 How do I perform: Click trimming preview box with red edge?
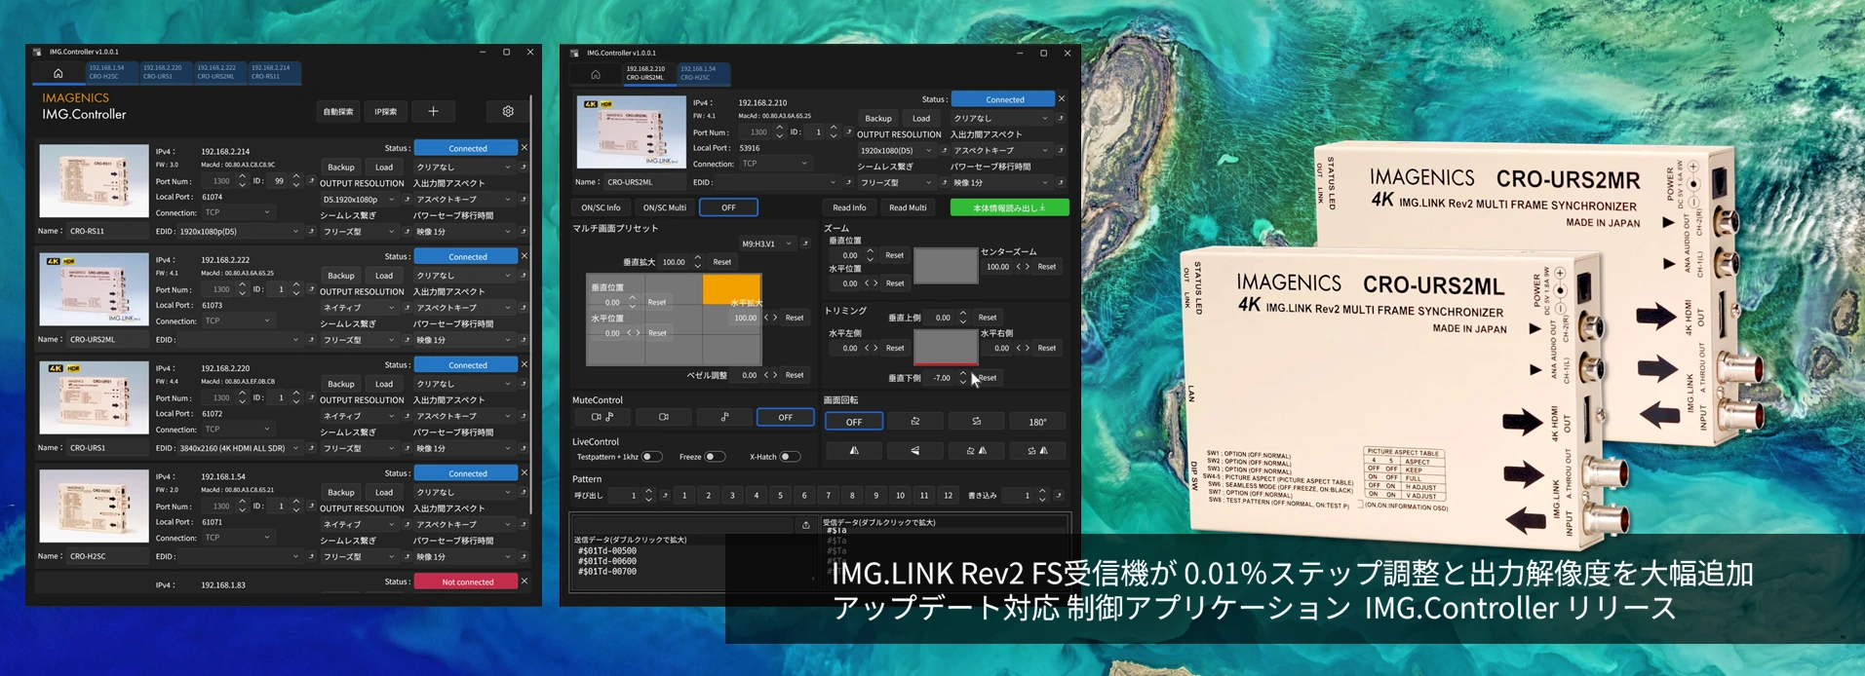coord(946,348)
